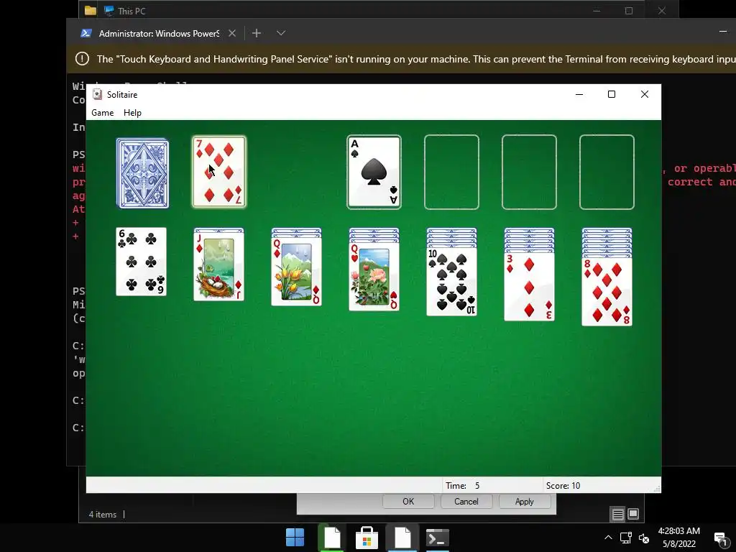This screenshot has width=736, height=552.
Task: Click the Ace of spades foundation pile
Action: (374, 172)
